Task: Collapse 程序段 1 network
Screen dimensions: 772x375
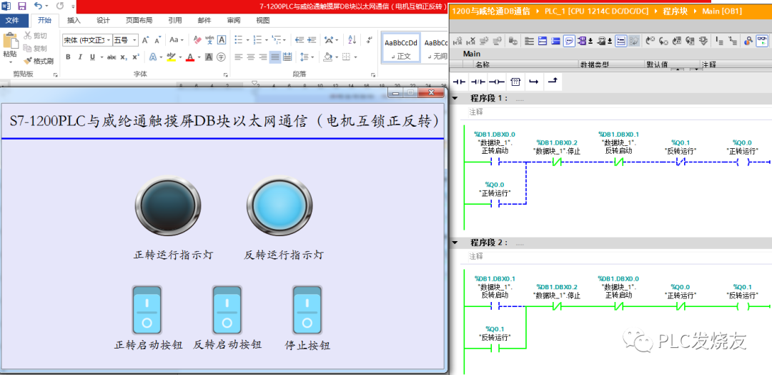Action: 455,98
